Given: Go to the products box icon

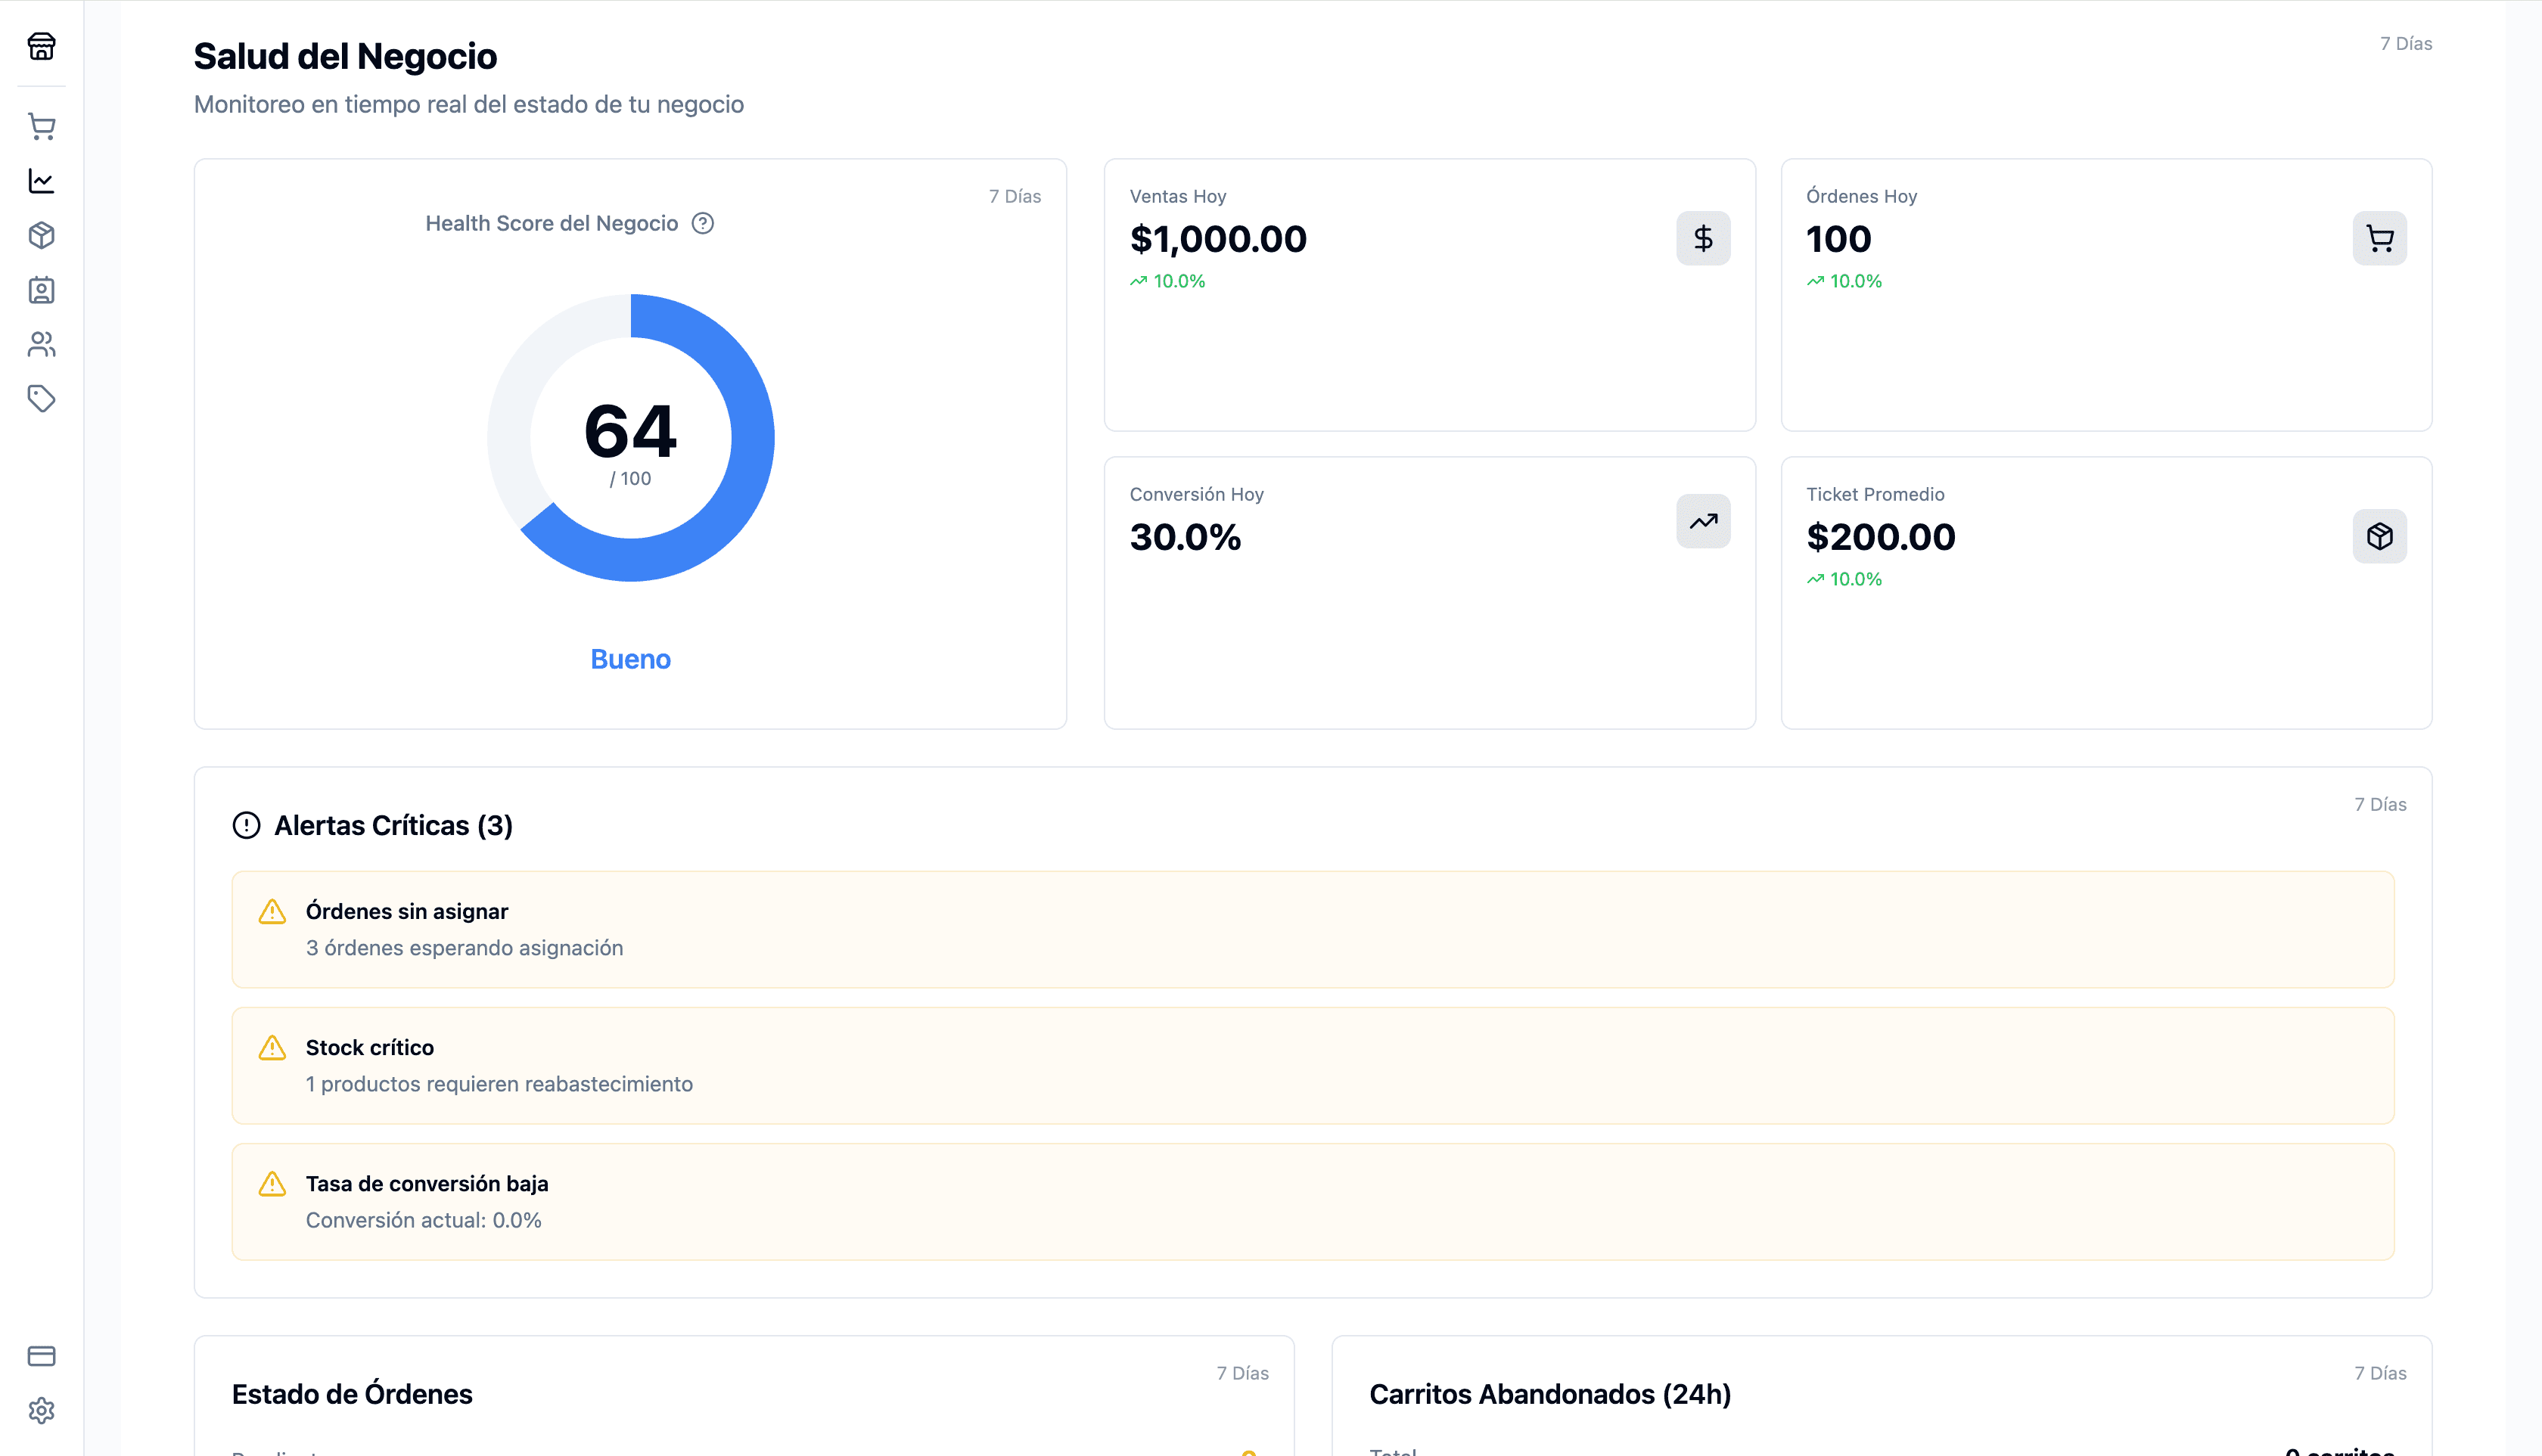Looking at the screenshot, I should coord(41,235).
